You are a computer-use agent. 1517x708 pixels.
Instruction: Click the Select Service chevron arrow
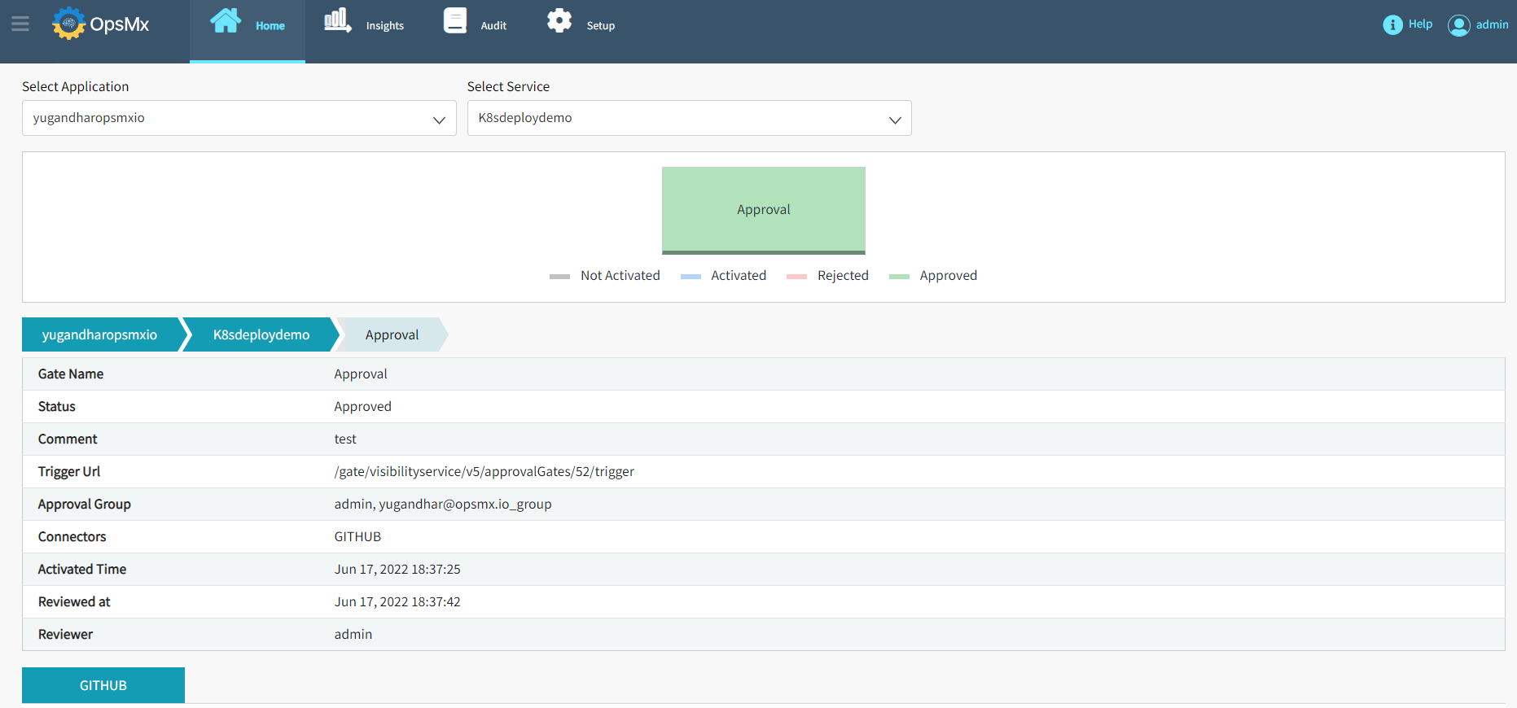pyautogui.click(x=895, y=120)
